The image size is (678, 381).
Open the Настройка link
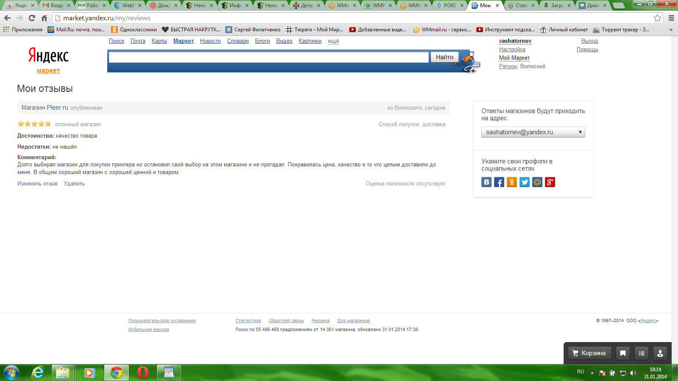click(512, 50)
